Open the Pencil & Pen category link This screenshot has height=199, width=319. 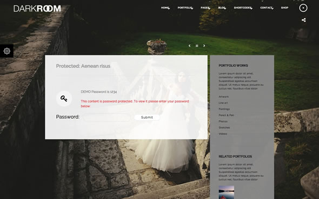(226, 115)
